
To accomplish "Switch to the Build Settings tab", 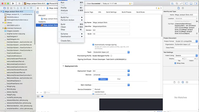I will click(x=111, y=12).
